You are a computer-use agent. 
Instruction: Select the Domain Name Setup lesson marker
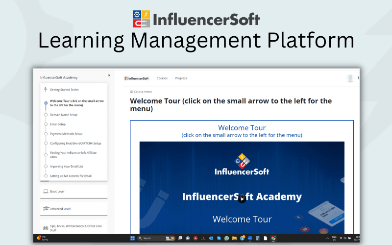(x=46, y=115)
